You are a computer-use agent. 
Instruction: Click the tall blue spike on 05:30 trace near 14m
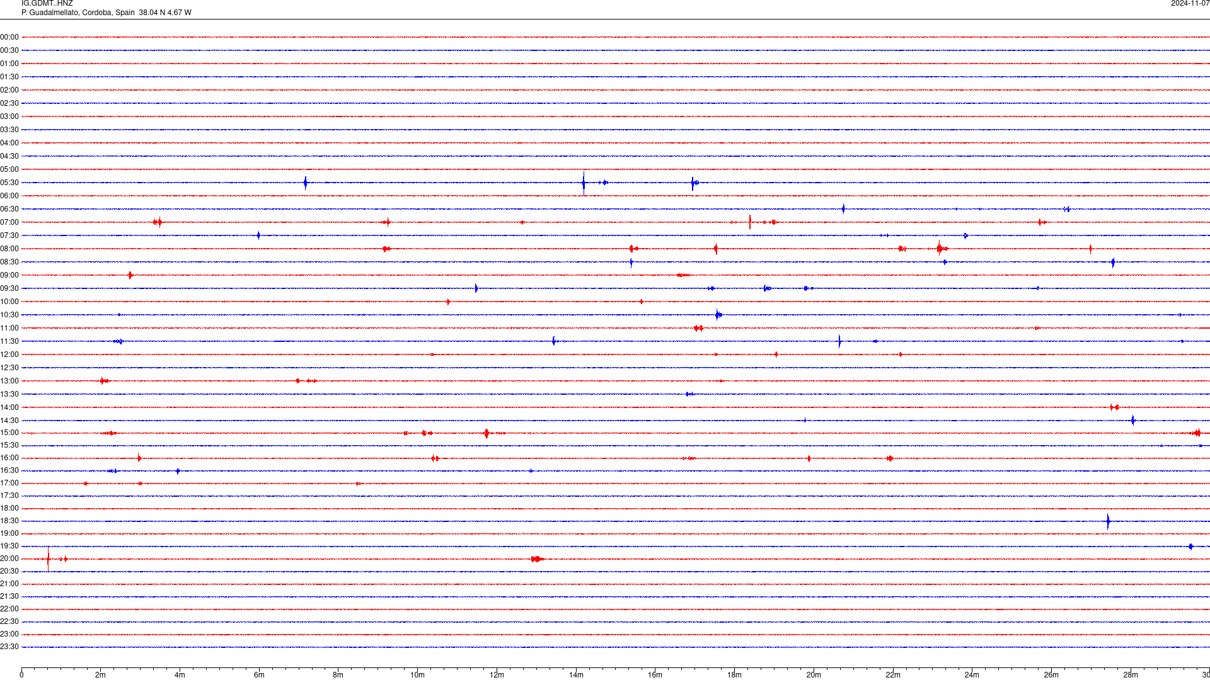[584, 183]
